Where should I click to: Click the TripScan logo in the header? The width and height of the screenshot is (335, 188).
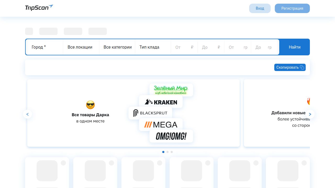click(x=39, y=8)
